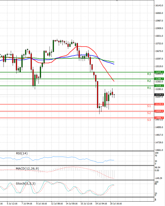Viewport: 165px width, 206px height.
Task: Click the RSI 70 level value
Action: (x=156, y=156)
